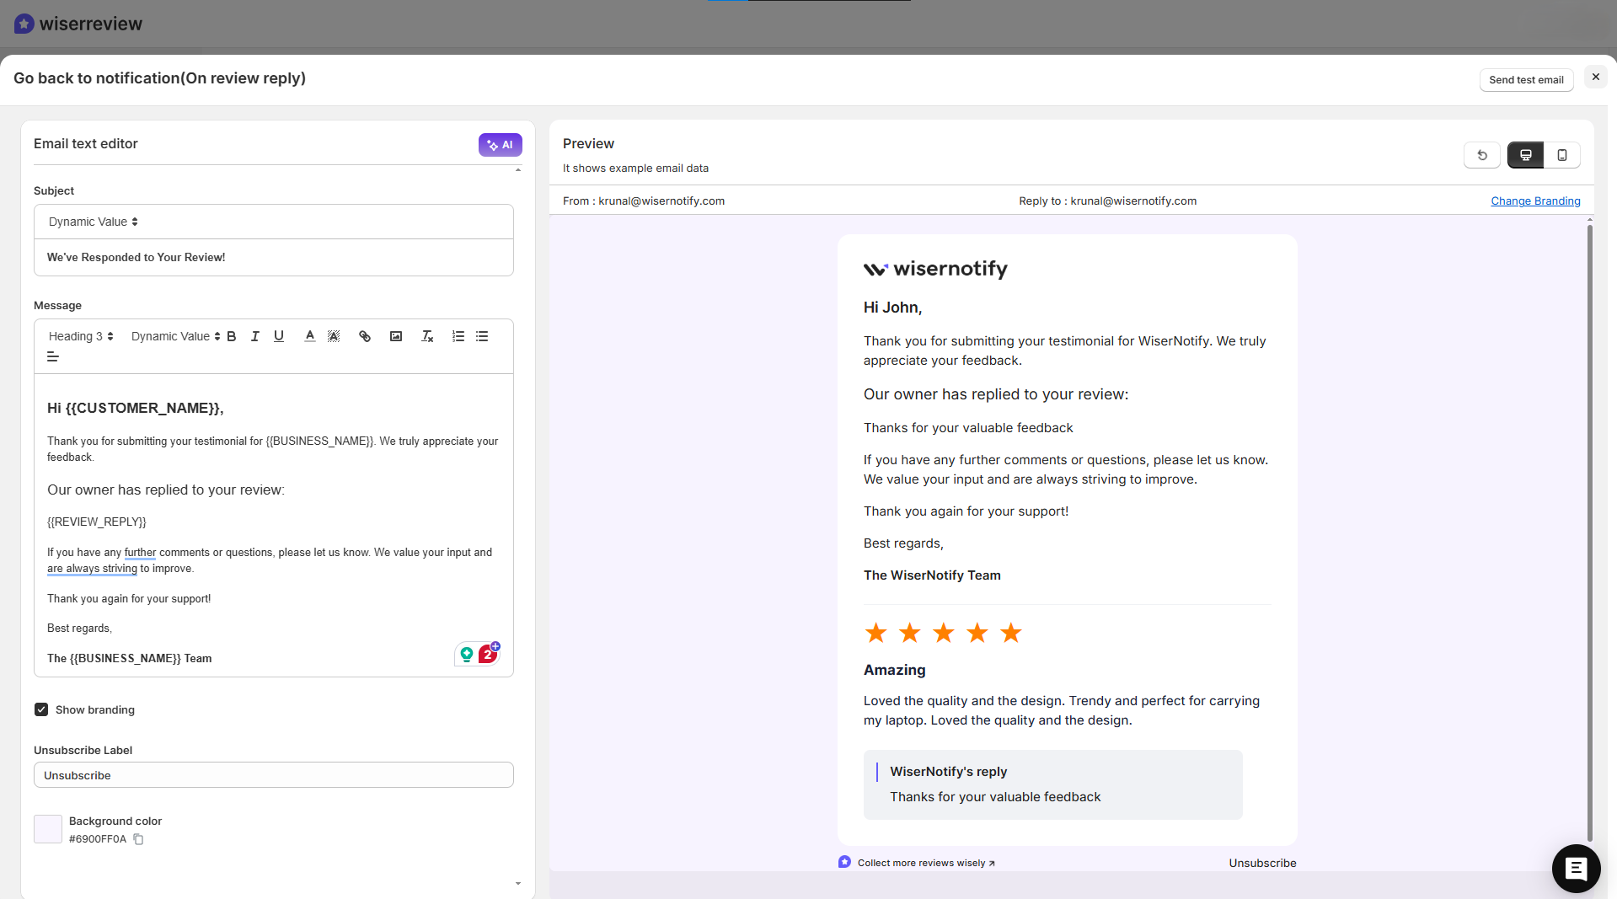The width and height of the screenshot is (1617, 899).
Task: Reset the preview with the undo icon
Action: (x=1482, y=155)
